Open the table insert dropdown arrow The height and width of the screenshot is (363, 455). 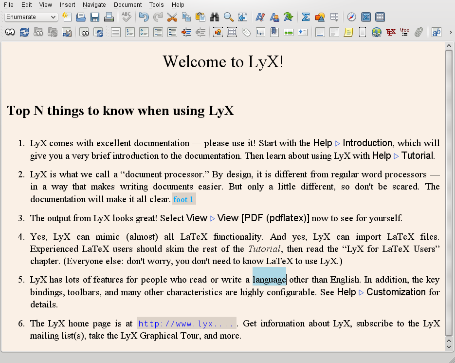(x=337, y=20)
